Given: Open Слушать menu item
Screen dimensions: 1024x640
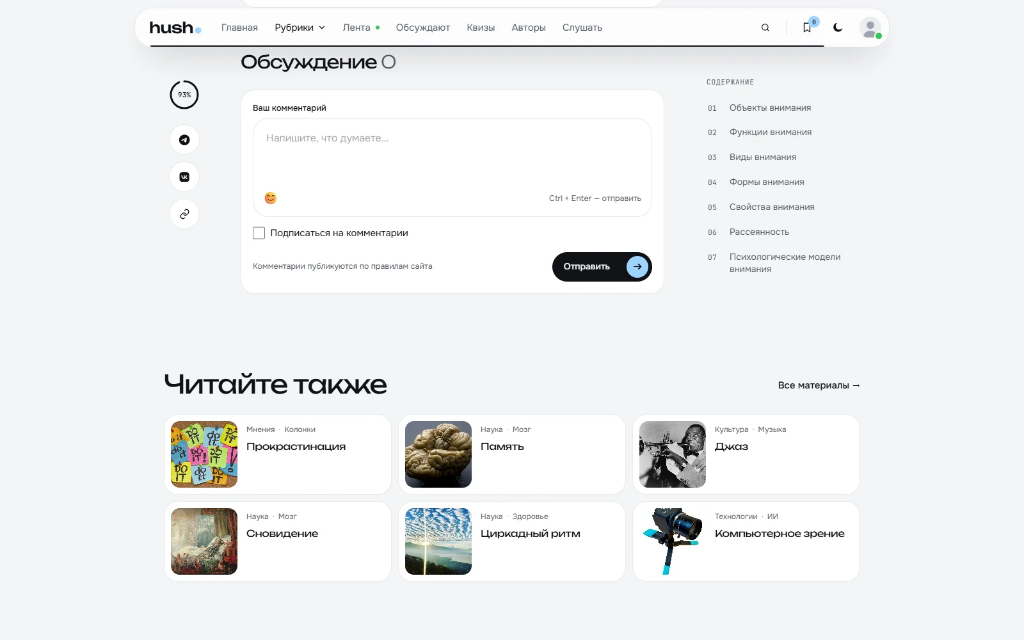Looking at the screenshot, I should coord(582,28).
